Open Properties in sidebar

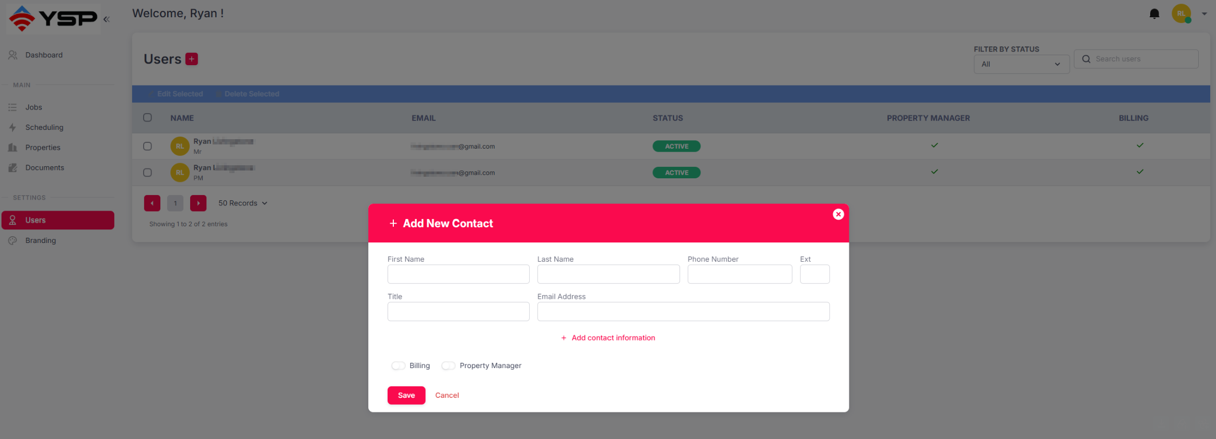[43, 148]
